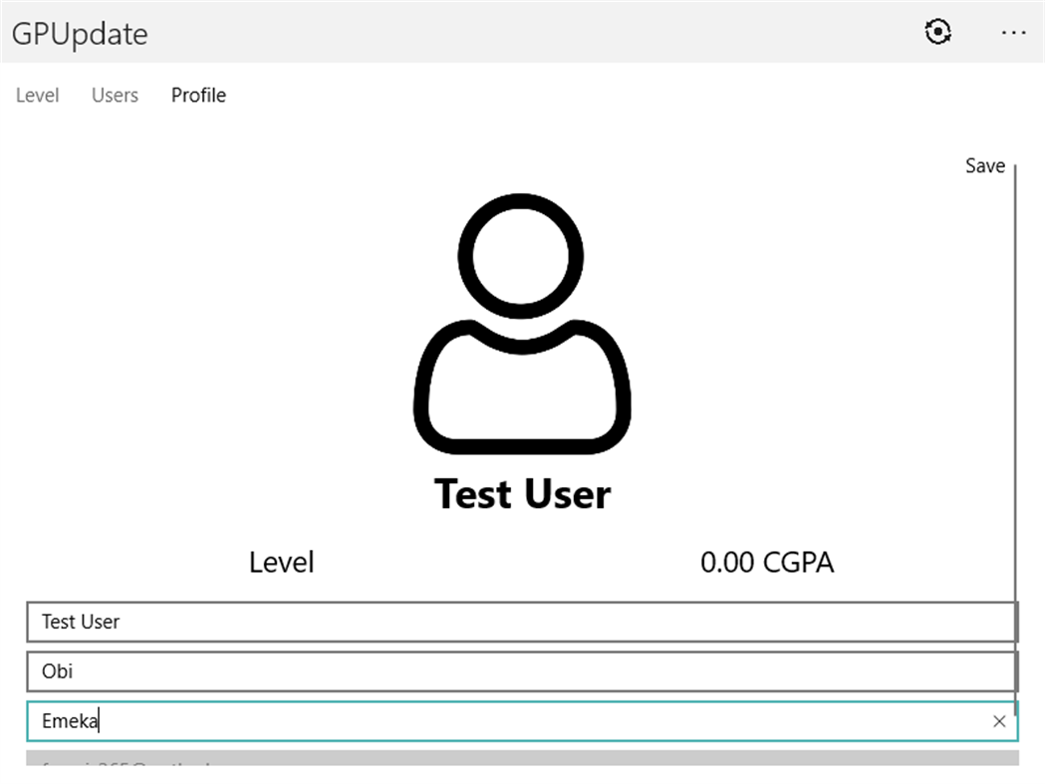Click the gear-style sync icon near the ellipsis
1045x784 pixels.
(x=937, y=32)
